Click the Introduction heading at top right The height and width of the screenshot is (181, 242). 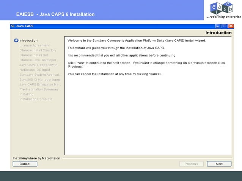(218, 33)
